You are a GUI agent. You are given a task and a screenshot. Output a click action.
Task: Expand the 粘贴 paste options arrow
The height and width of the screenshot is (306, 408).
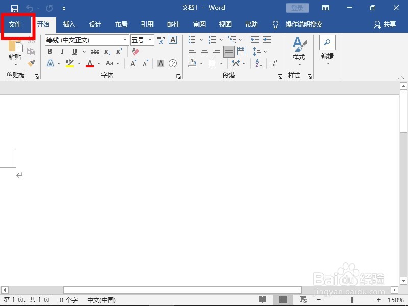point(15,64)
